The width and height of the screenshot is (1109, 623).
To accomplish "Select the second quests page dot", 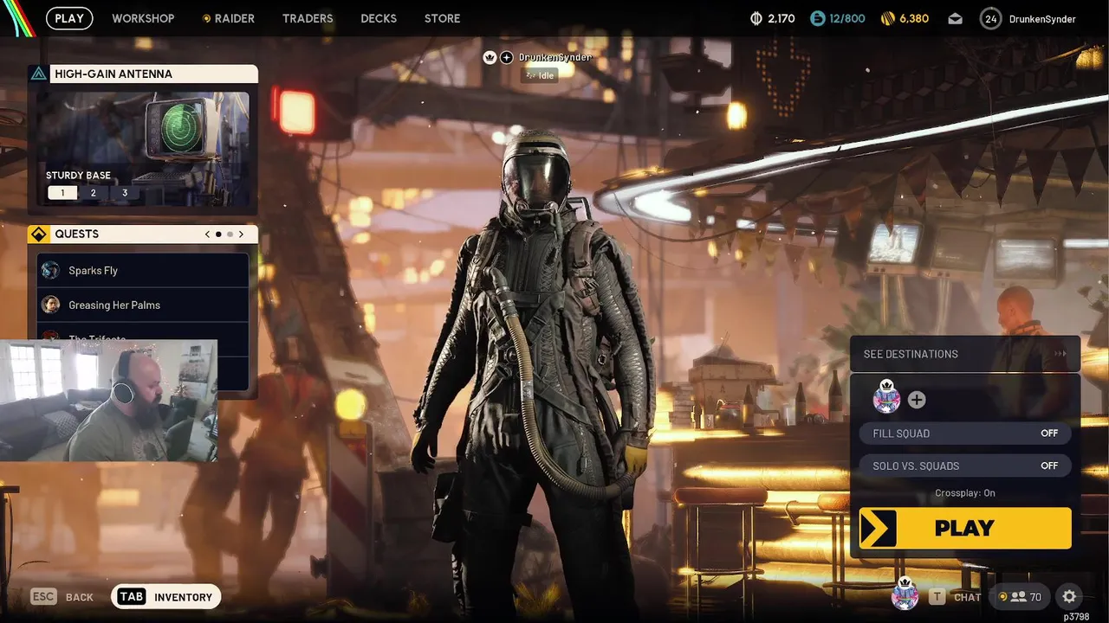I will tap(230, 234).
